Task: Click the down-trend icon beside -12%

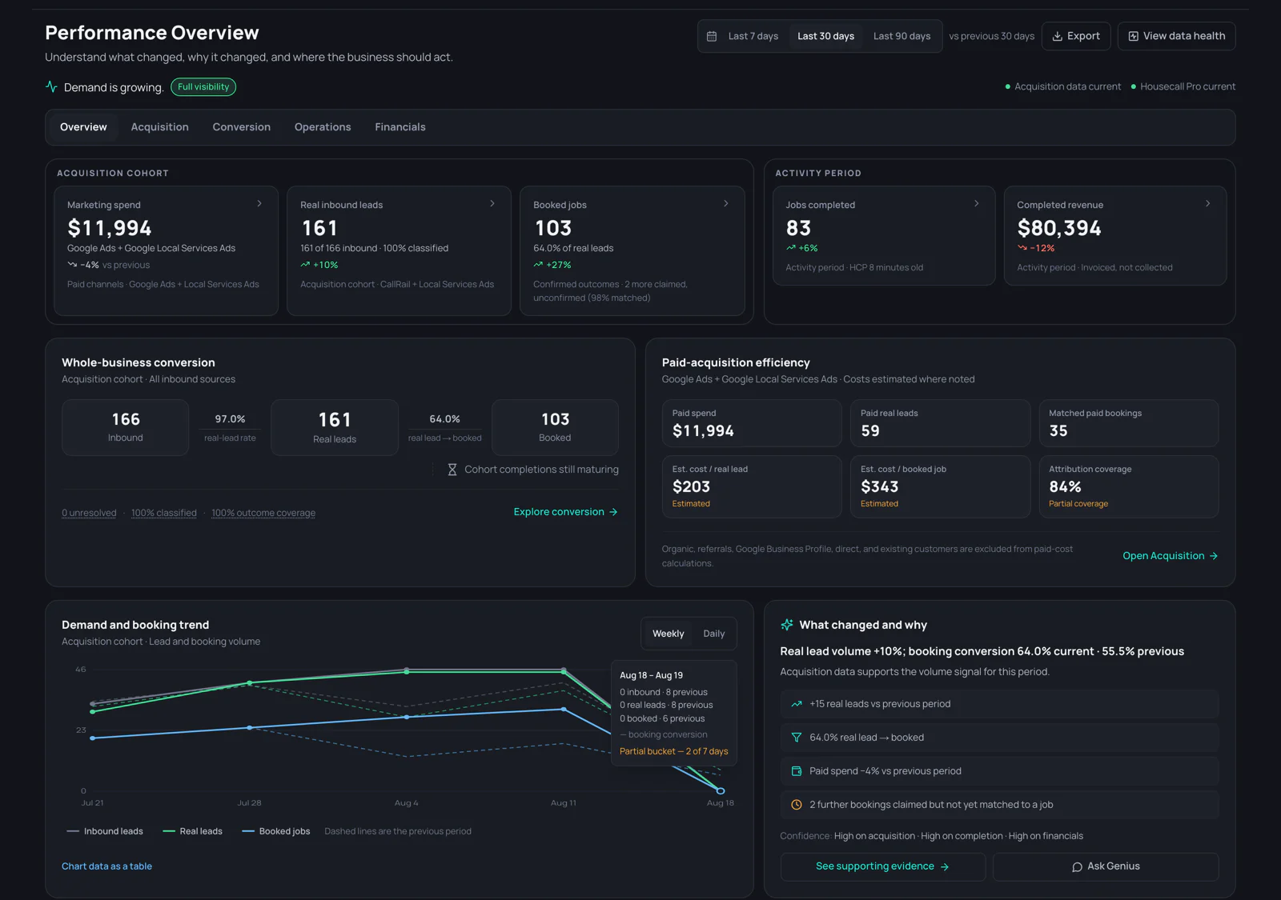Action: (x=1022, y=248)
